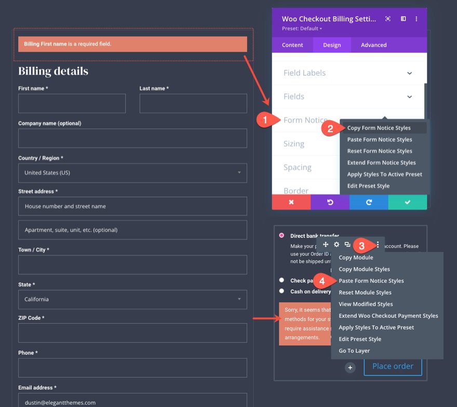Click the split view icon in panel header
The image size is (457, 407).
403,19
